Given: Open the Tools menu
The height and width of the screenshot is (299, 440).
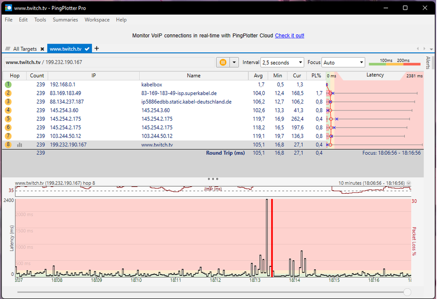Looking at the screenshot, I should (x=40, y=20).
